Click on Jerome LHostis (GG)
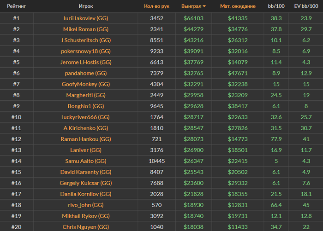Screen dimensions: 323x231 [x=86, y=62]
